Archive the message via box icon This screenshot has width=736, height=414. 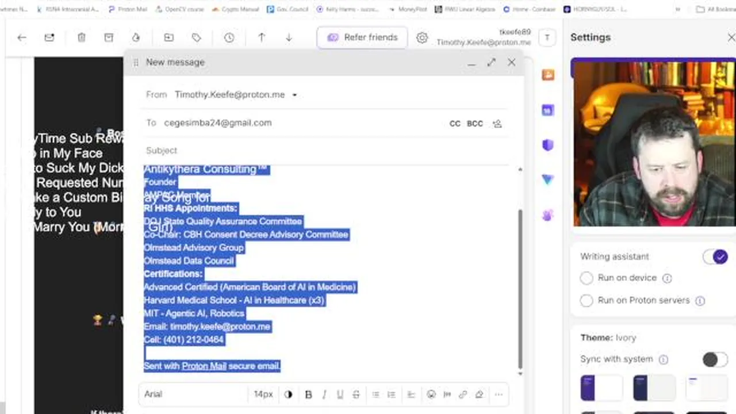[109, 37]
